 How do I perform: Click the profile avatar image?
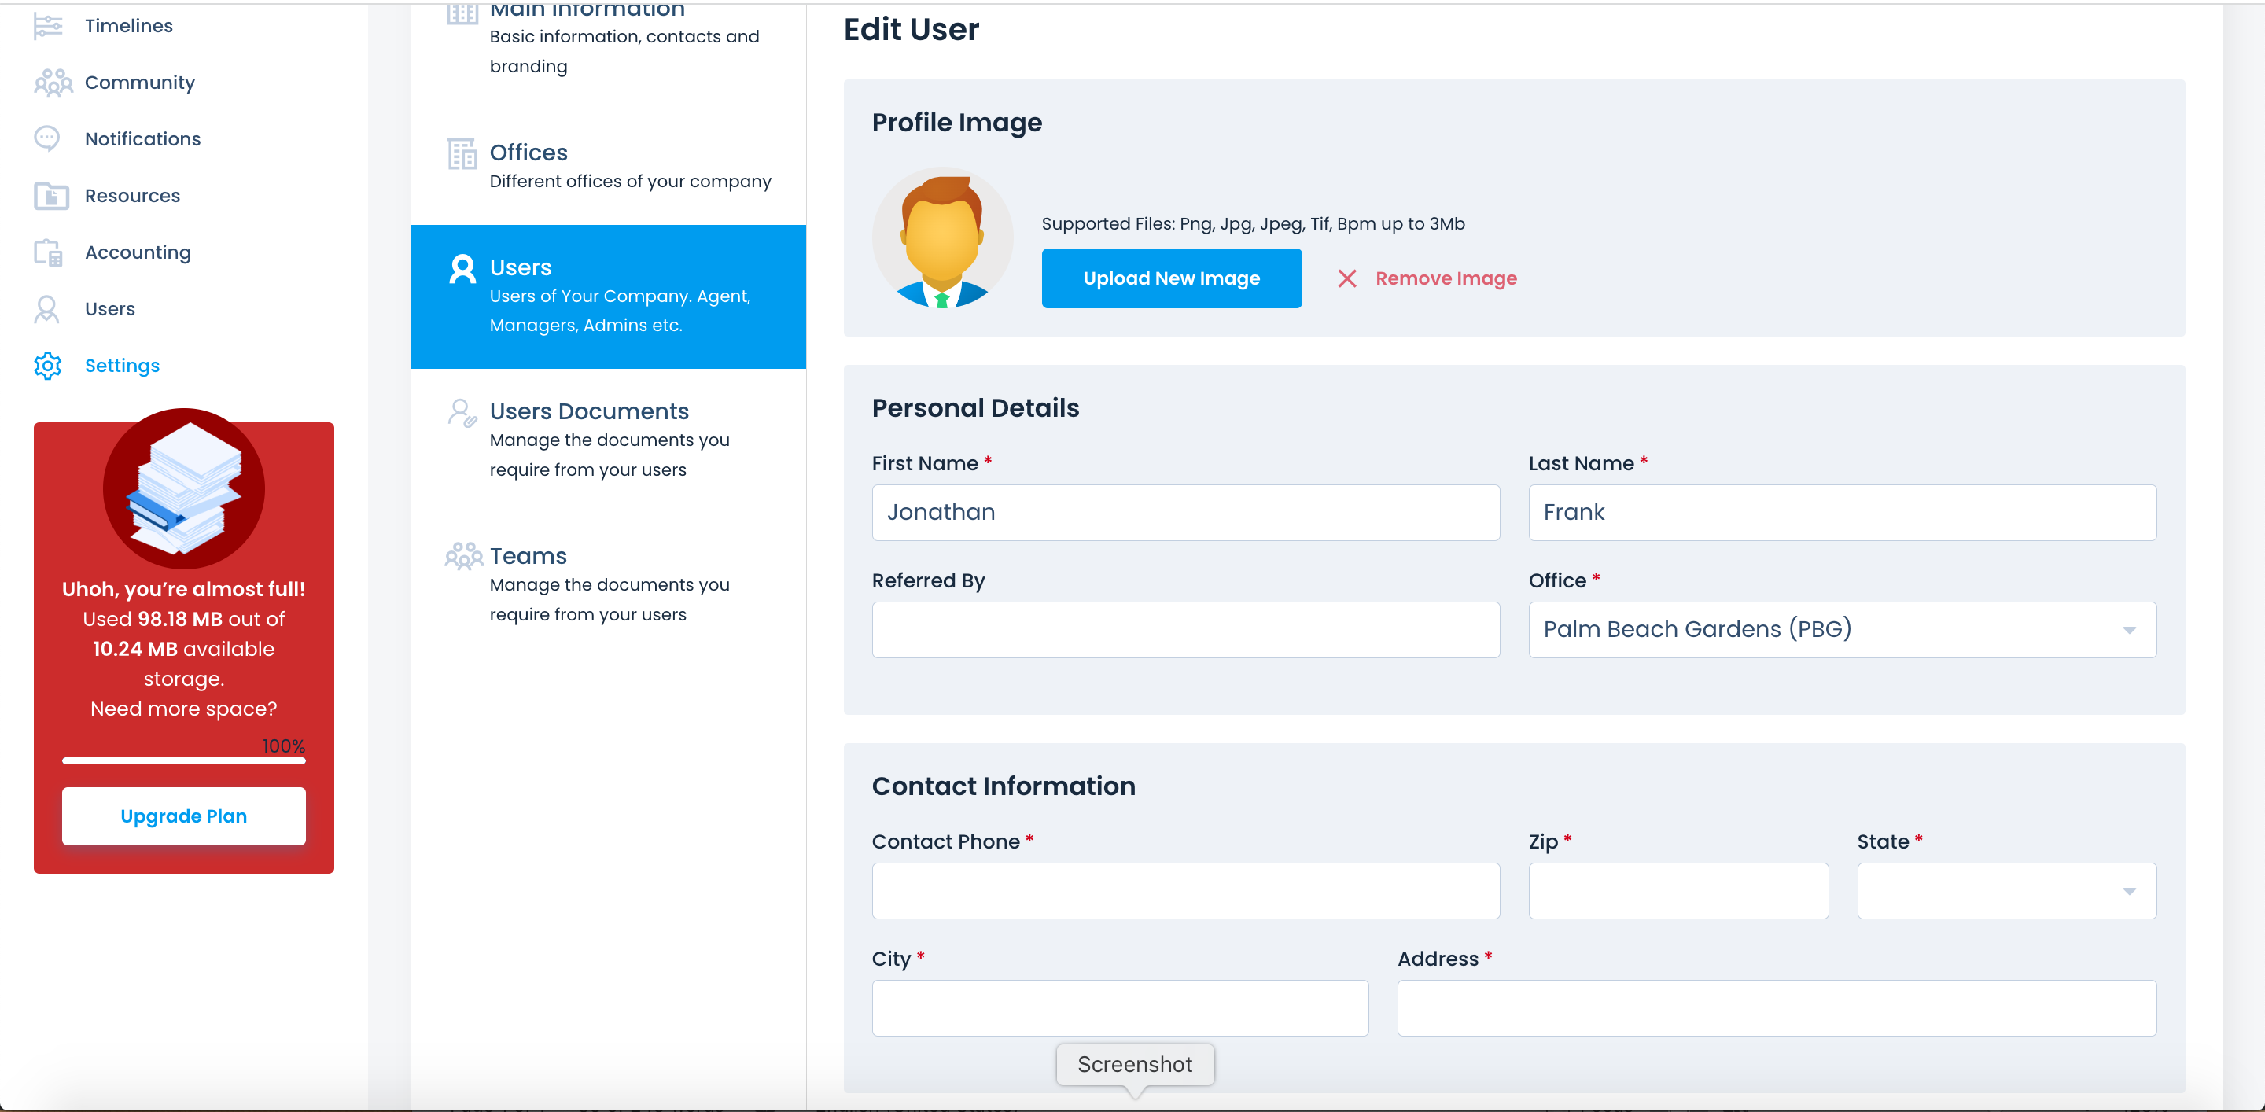[x=943, y=237]
